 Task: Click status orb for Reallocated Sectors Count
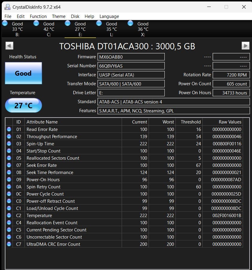9,158
